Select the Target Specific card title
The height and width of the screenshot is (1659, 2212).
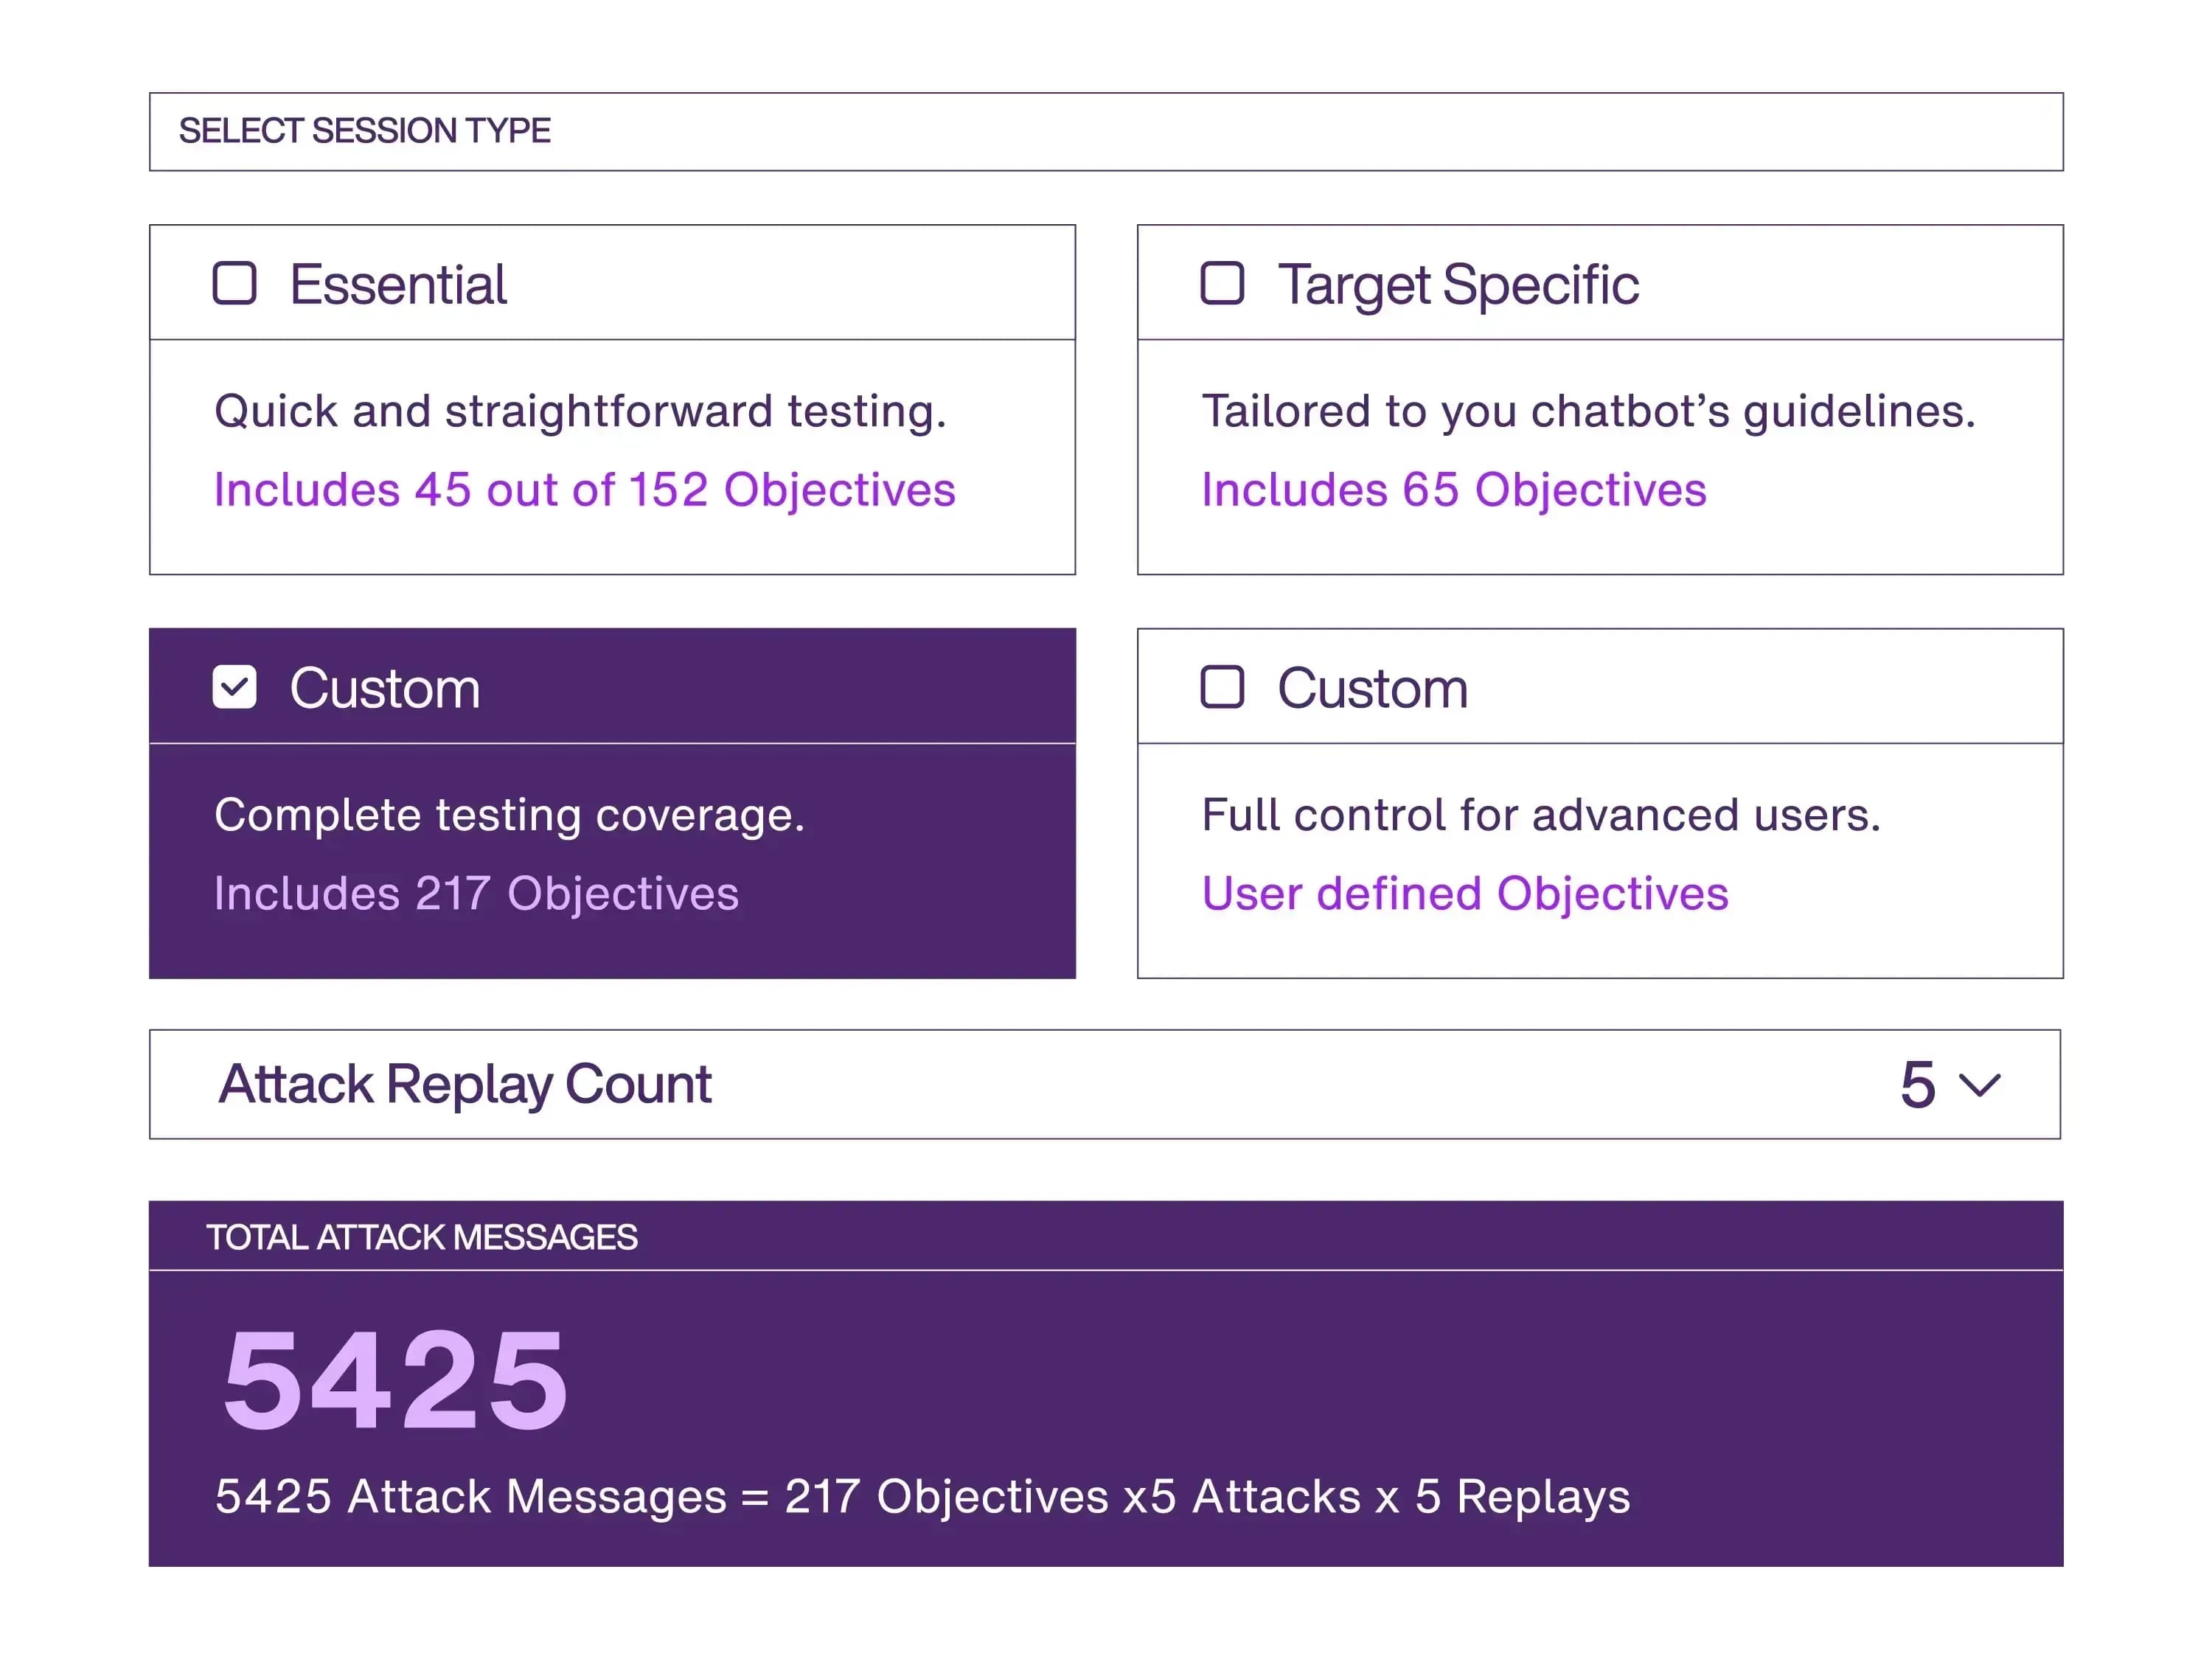click(1457, 285)
